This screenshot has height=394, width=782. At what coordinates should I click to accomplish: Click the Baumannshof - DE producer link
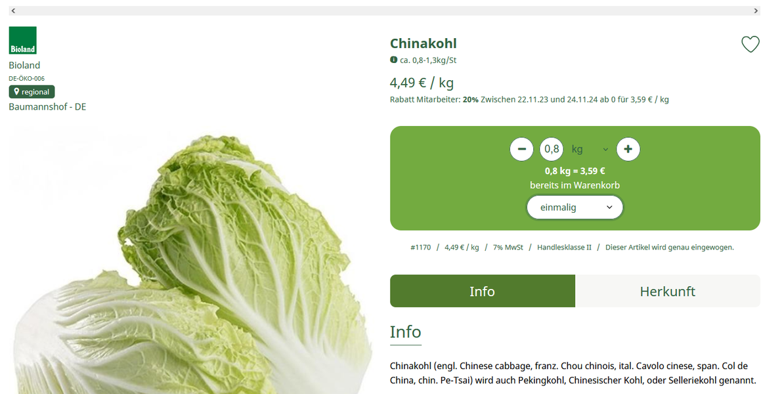pos(47,107)
